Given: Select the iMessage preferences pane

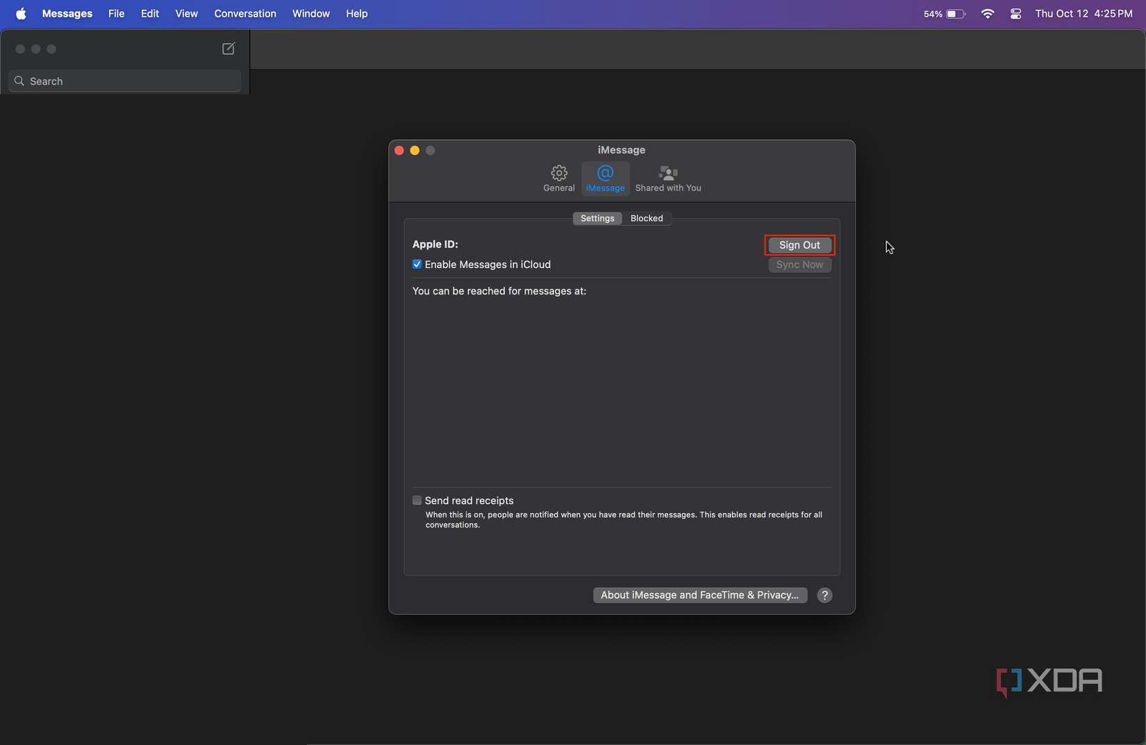Looking at the screenshot, I should coord(605,178).
